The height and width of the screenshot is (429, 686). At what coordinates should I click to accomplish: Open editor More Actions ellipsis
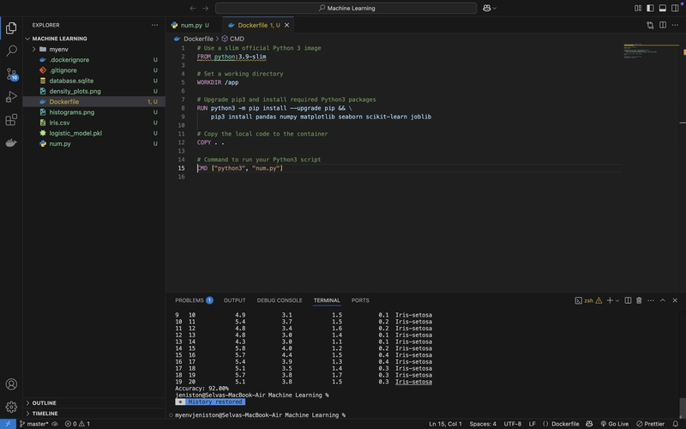[x=675, y=25]
